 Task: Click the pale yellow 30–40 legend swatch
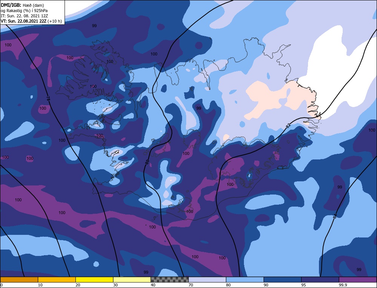coord(132,279)
